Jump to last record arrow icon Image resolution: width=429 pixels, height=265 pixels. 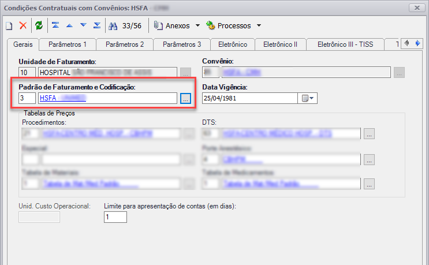point(97,25)
